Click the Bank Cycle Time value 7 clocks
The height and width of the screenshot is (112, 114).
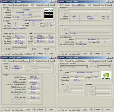34,92
